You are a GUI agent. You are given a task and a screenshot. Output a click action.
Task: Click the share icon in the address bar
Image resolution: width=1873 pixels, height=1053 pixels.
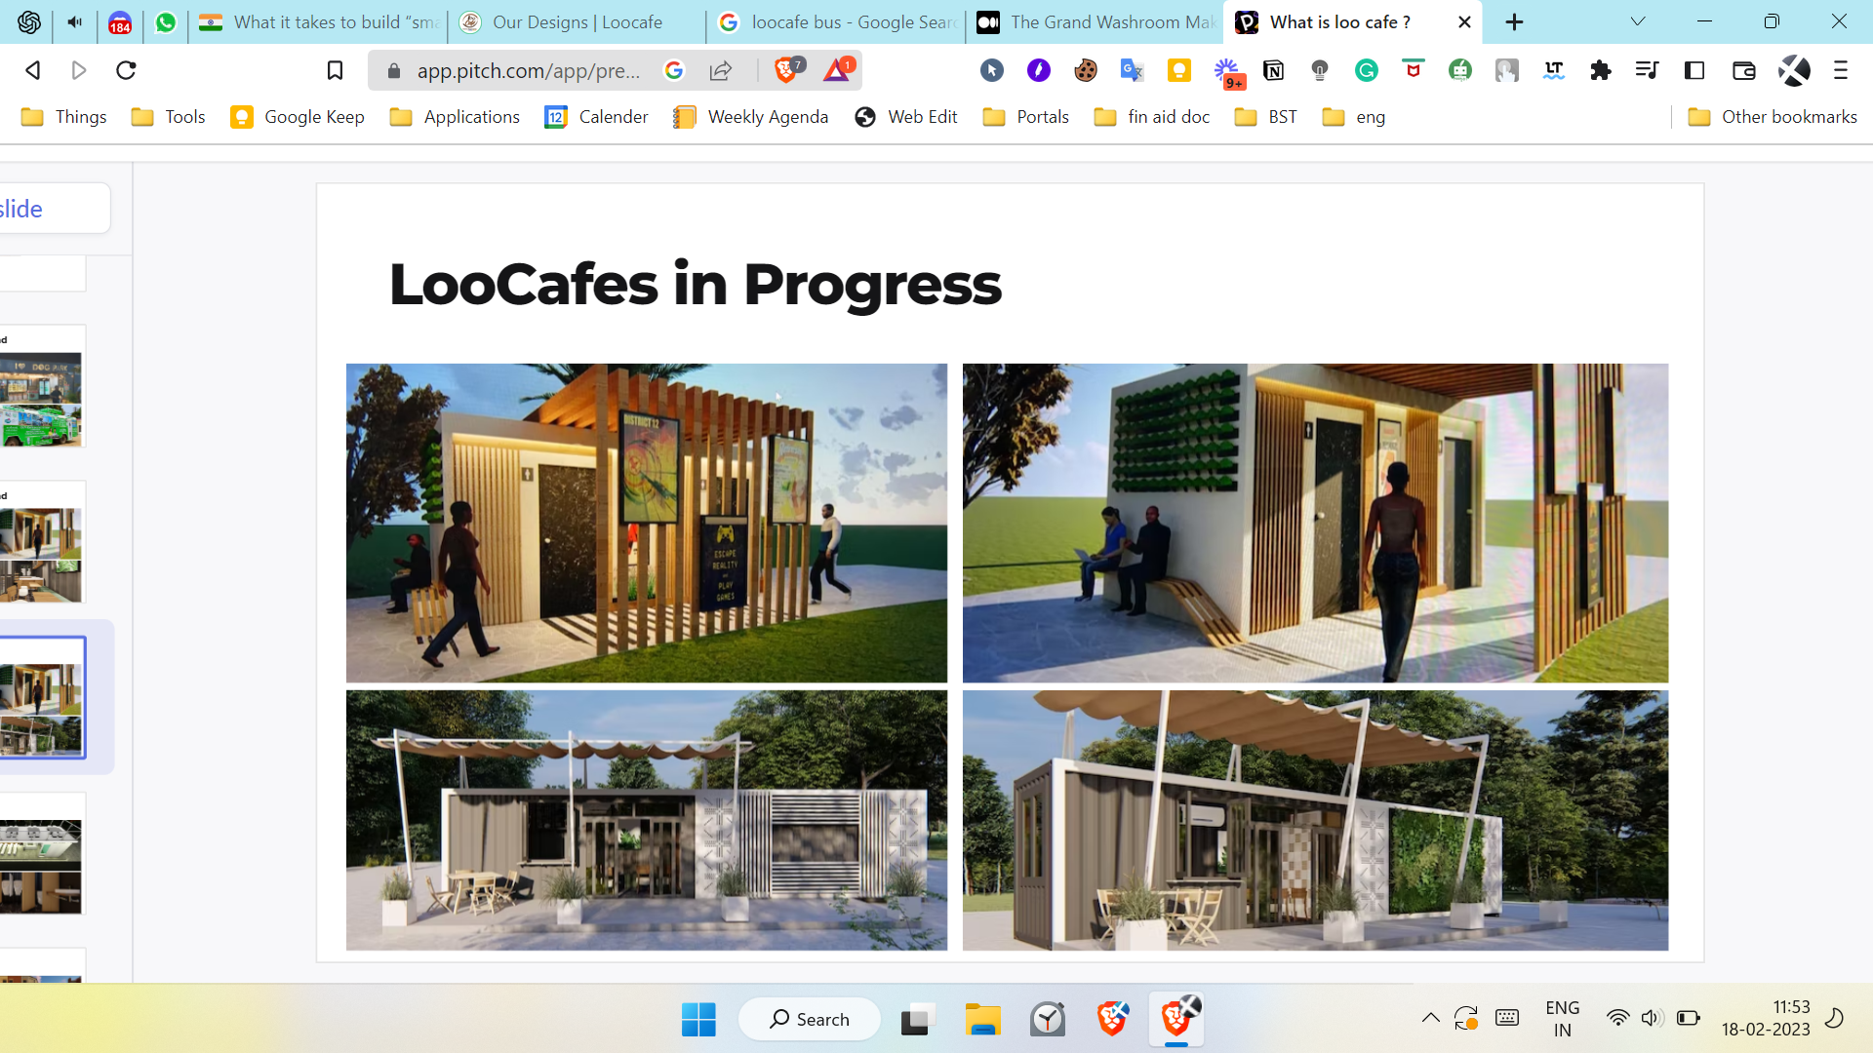pos(720,70)
